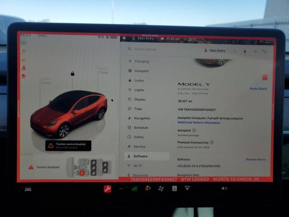
Task: Tap the seat layout diagram
Action: [x=90, y=167]
